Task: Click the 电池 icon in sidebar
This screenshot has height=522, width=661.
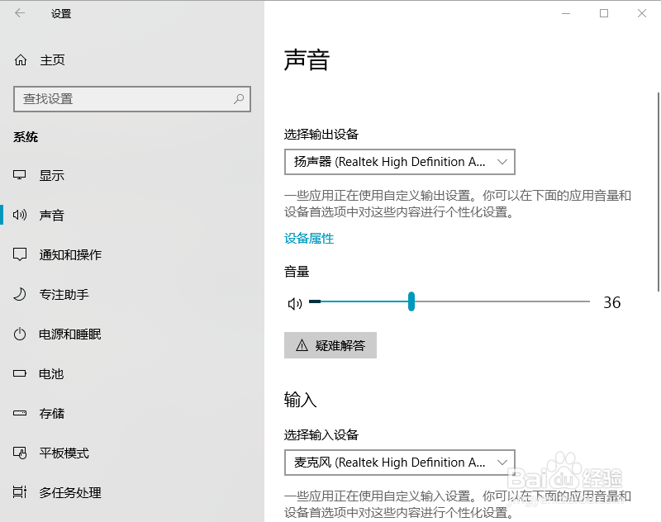Action: 21,373
